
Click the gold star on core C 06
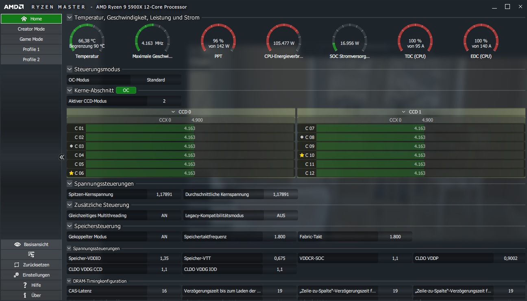pyautogui.click(x=71, y=173)
